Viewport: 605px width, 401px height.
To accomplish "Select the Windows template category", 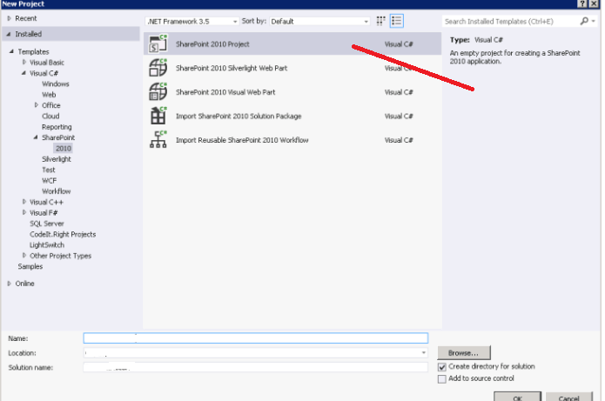I will [56, 84].
